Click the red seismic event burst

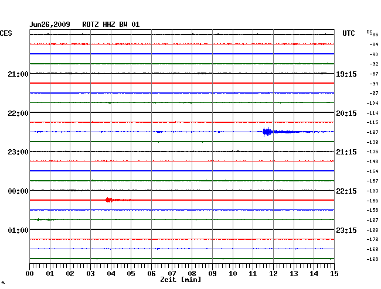pos(108,200)
